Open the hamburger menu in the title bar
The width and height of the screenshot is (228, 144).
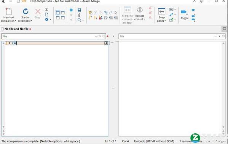[11, 1]
